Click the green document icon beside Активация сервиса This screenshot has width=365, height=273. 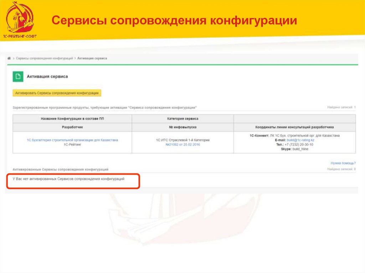point(18,77)
